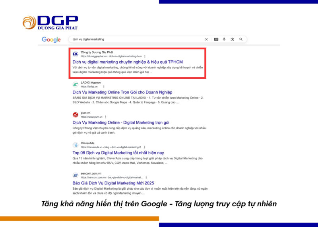Viewport: 318px width, 227px height.
Task: Click the magnifier search icon
Action: click(x=241, y=39)
